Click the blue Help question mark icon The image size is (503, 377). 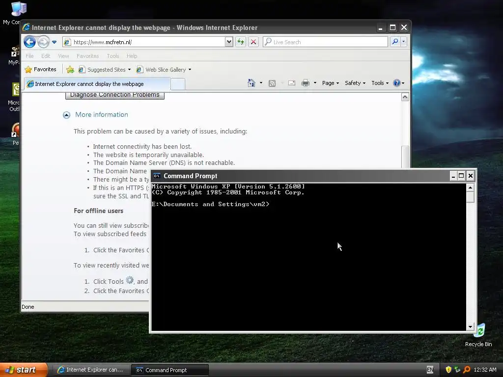click(x=397, y=83)
